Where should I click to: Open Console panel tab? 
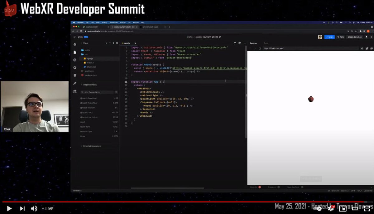pyautogui.click(x=256, y=187)
